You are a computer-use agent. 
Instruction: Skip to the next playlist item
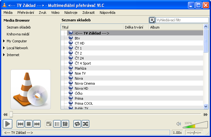point(37,124)
